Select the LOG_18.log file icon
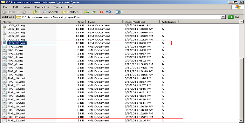 tap(4, 29)
